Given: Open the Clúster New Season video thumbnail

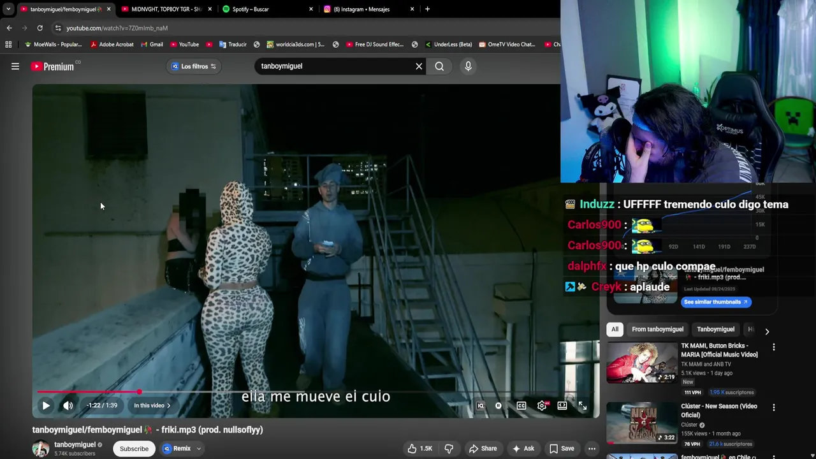Looking at the screenshot, I should point(642,423).
